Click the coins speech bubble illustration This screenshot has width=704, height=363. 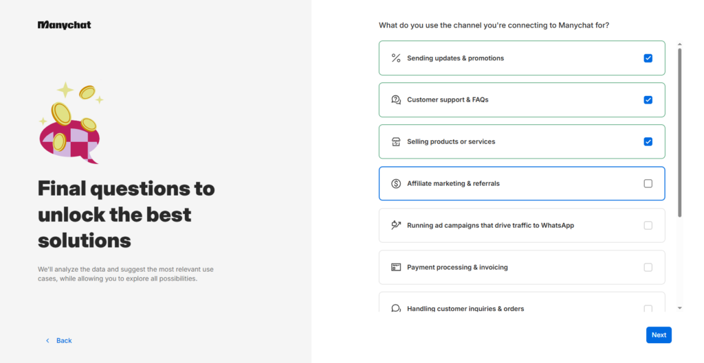pyautogui.click(x=71, y=123)
